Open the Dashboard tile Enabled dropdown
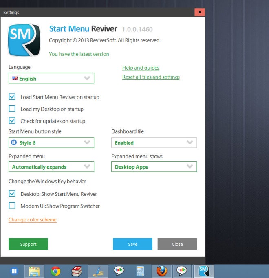269x278 pixels. 154,142
